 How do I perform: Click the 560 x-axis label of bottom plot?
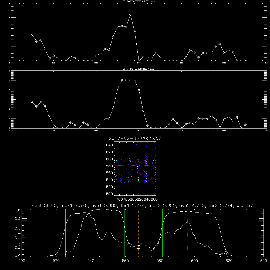point(125,261)
